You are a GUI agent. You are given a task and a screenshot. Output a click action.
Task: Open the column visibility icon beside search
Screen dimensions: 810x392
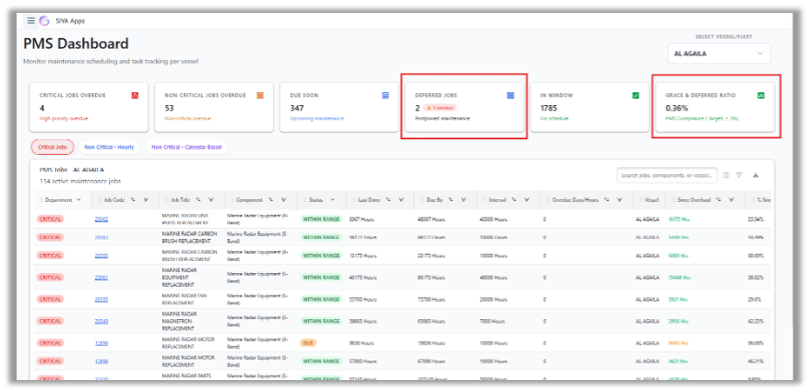point(726,175)
